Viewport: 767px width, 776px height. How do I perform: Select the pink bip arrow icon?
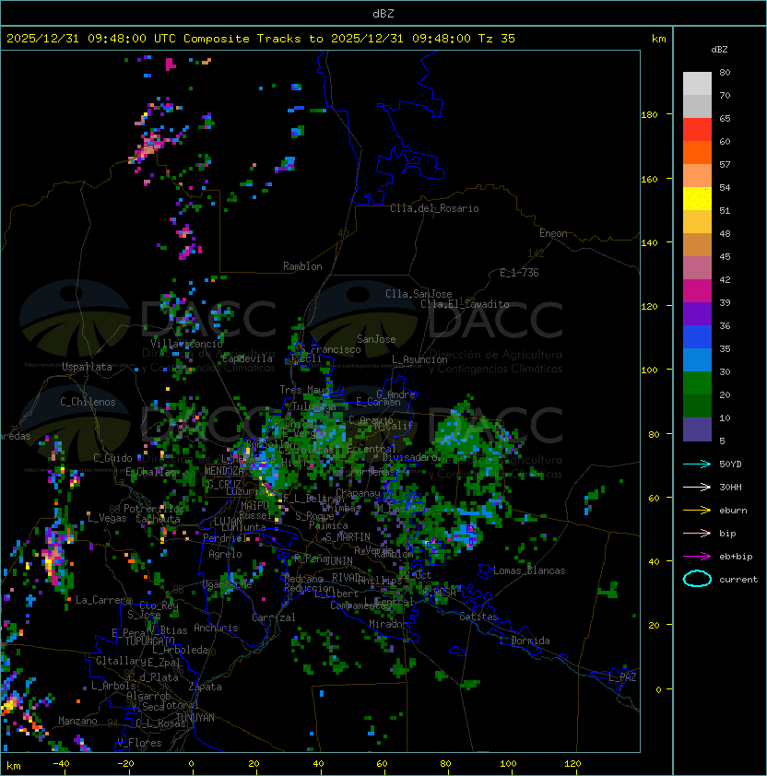pos(697,533)
